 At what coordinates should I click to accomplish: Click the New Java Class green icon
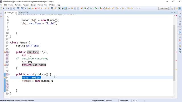(x=85, y=8)
